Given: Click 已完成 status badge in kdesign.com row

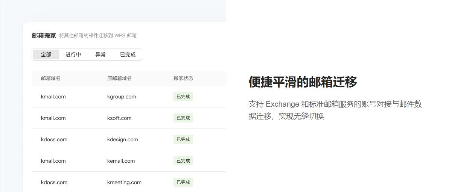Looking at the screenshot, I should [183, 139].
